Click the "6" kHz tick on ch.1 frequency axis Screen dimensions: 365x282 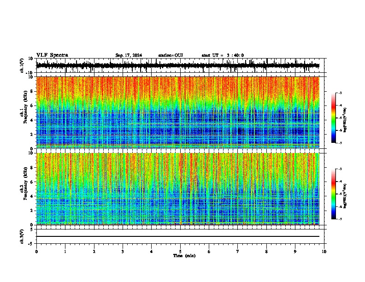click(32, 106)
